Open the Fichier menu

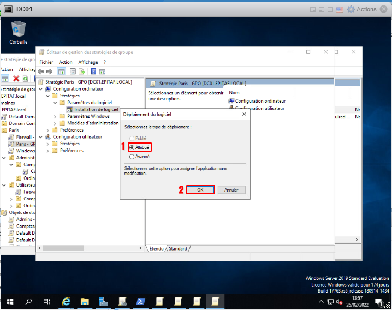pos(46,62)
